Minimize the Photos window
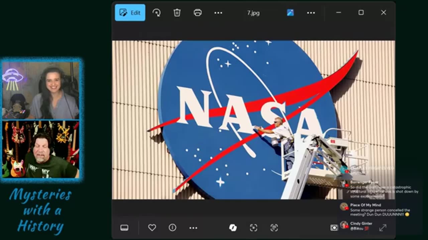Image resolution: width=428 pixels, height=240 pixels. [x=338, y=12]
